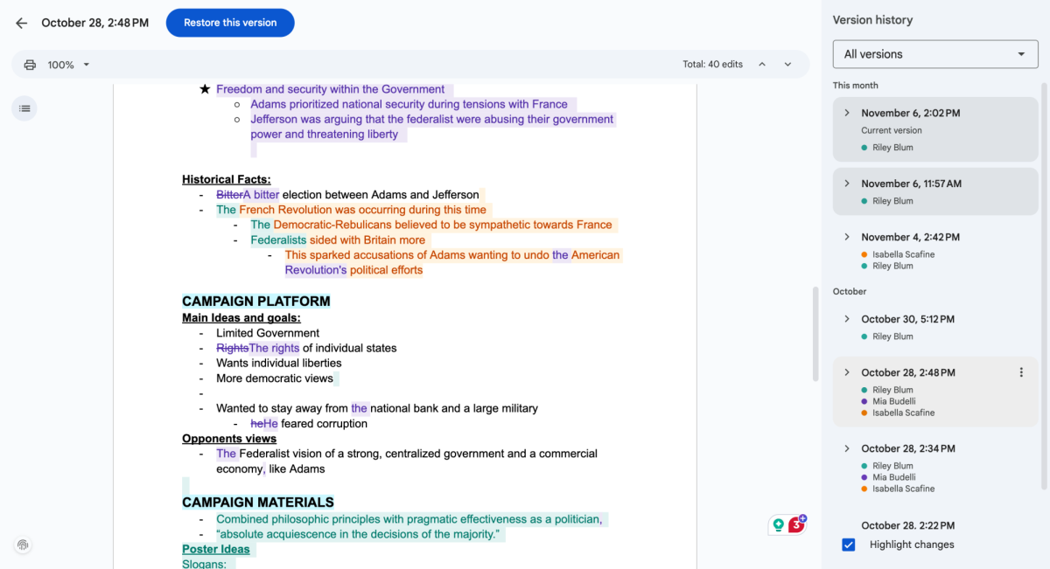Expand the October 30, 5:12 PM version

point(847,319)
